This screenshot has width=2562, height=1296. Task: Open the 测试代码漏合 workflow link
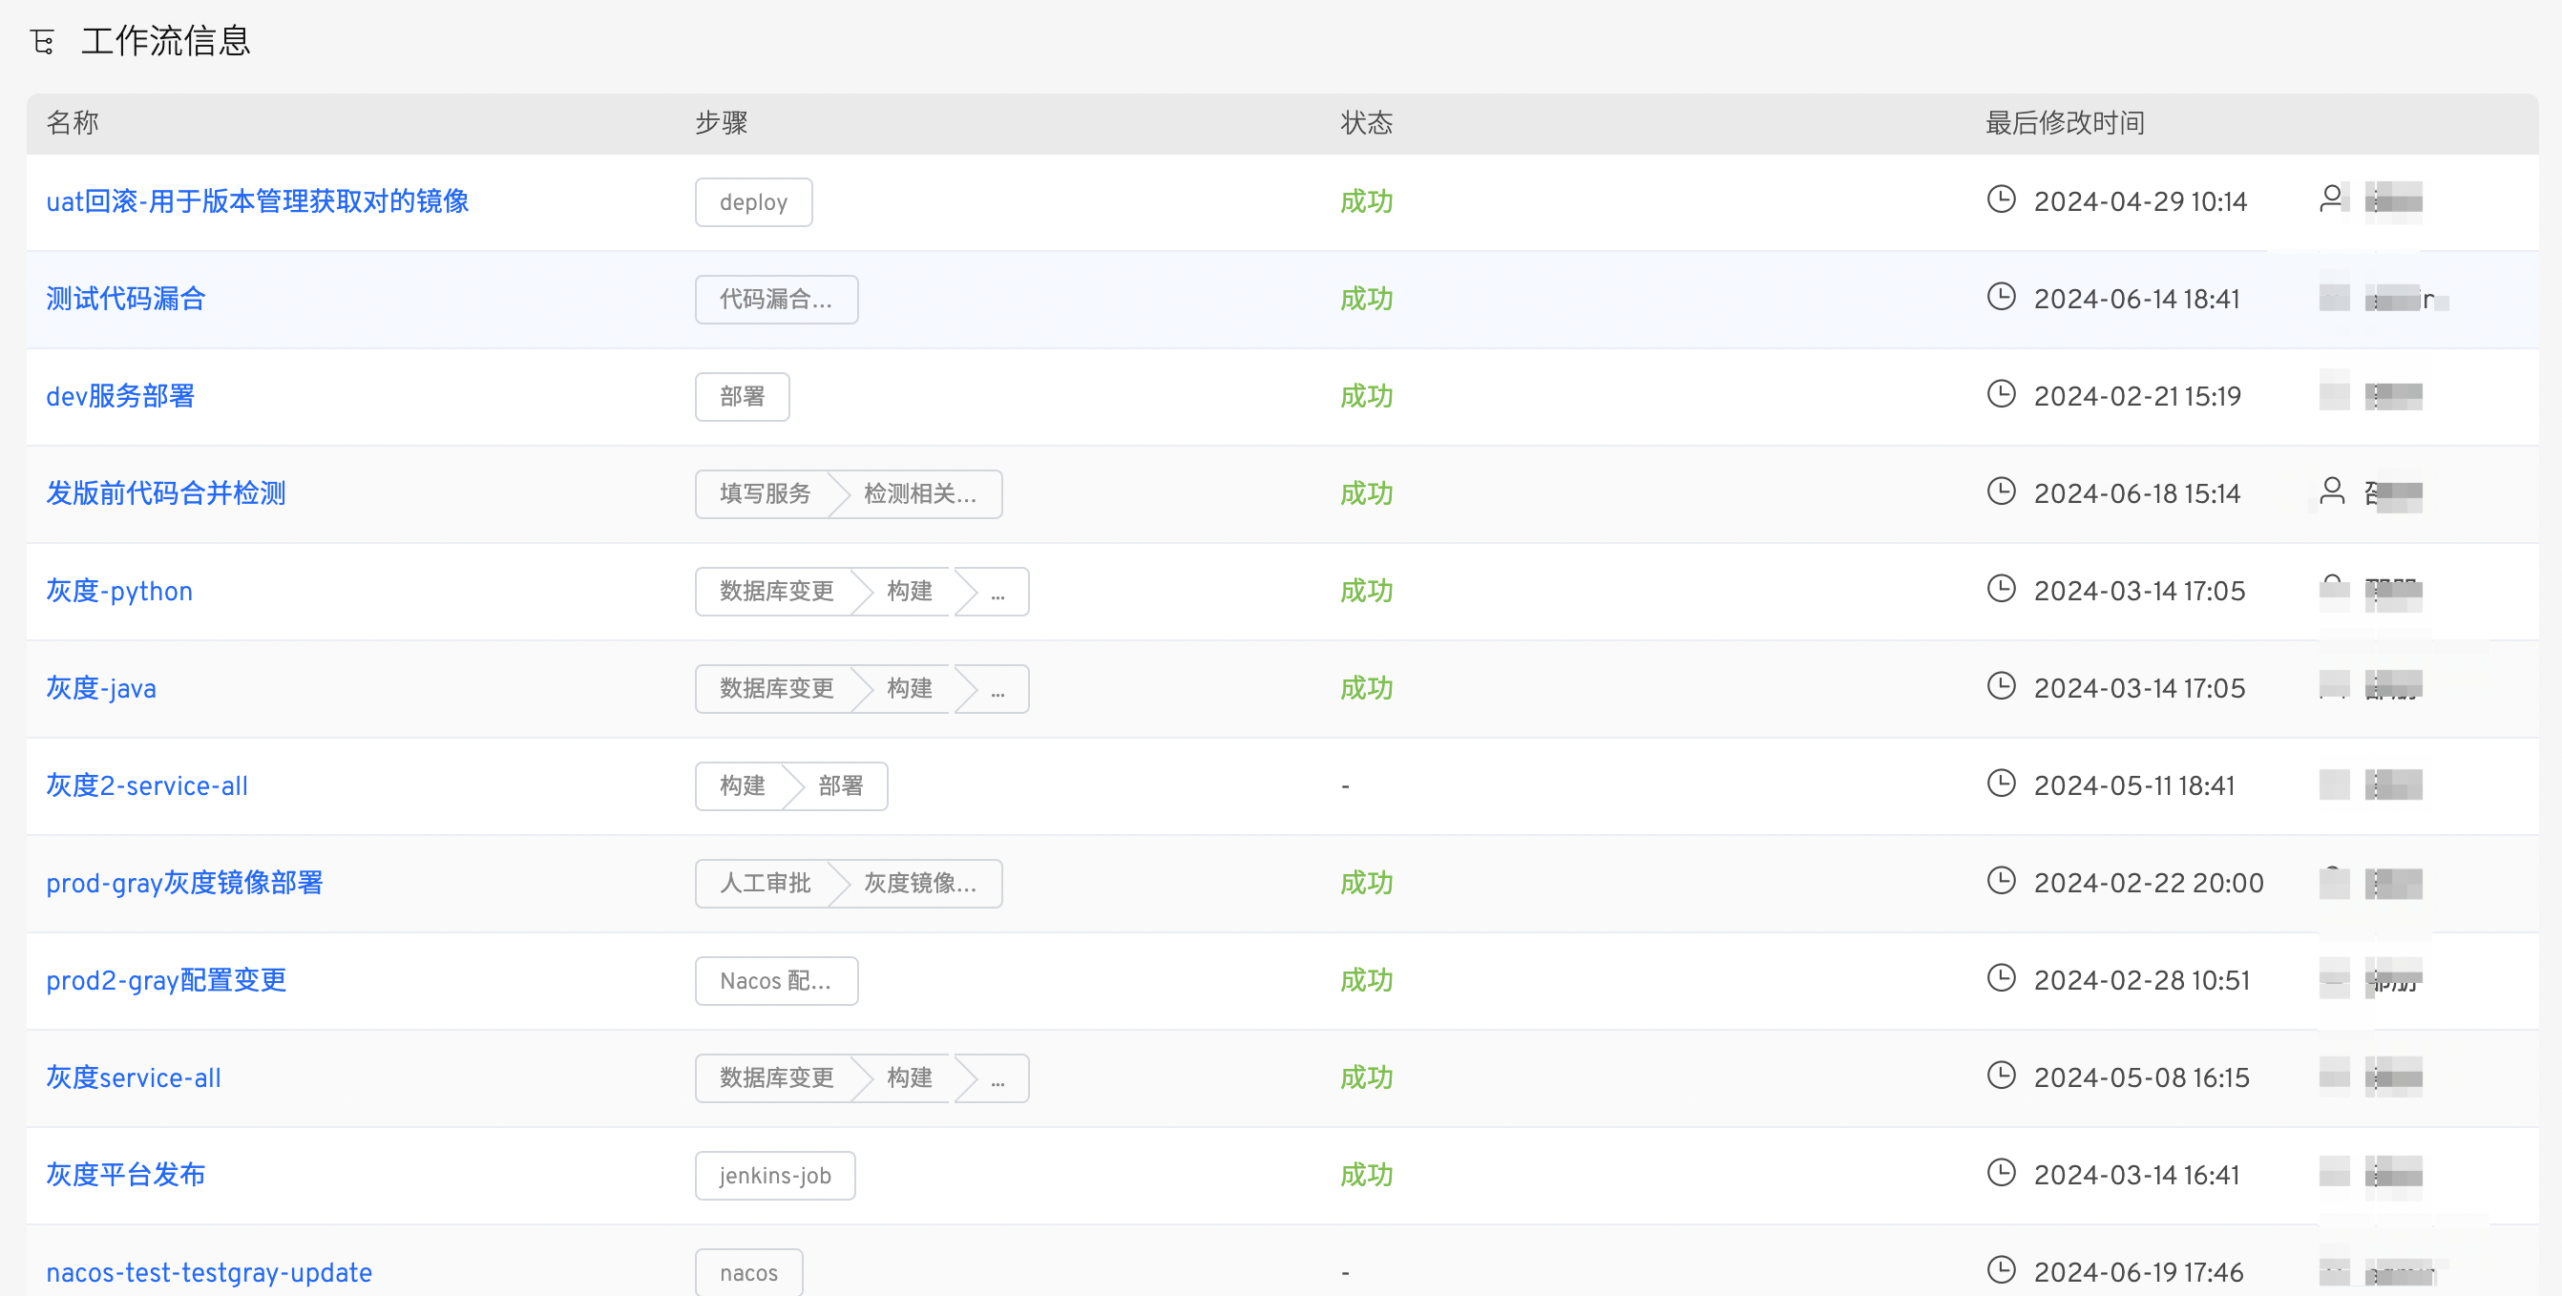pos(125,299)
